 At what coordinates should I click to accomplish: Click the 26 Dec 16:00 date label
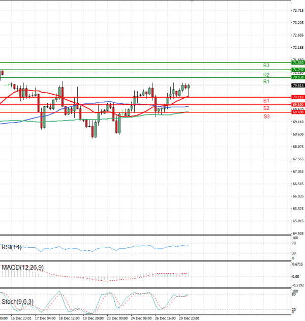point(165,318)
